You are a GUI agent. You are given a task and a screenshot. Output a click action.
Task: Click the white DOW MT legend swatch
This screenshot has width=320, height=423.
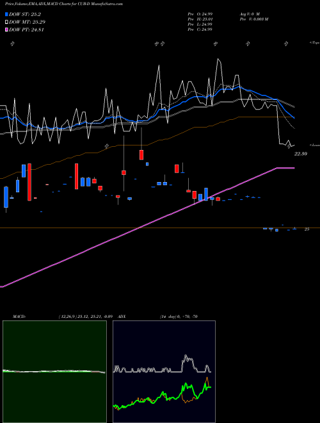click(x=7, y=22)
